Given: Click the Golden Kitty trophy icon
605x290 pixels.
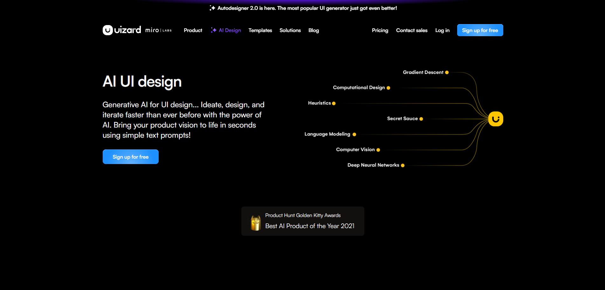Looking at the screenshot, I should 256,223.
